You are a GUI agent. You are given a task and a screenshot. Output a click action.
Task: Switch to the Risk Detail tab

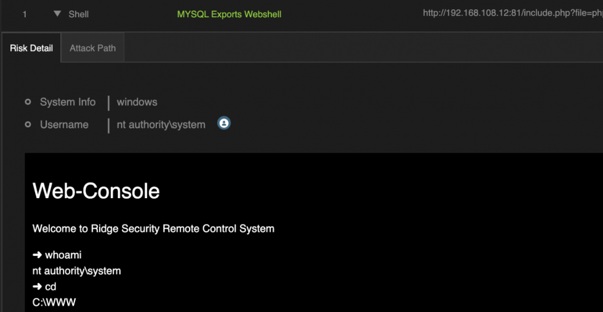click(x=31, y=48)
